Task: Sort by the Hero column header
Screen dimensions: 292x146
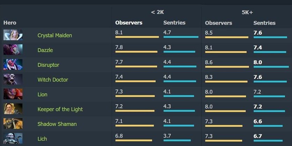Action: pos(10,23)
